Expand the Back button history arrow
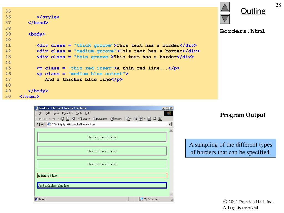284x213 pixels. 49,119
